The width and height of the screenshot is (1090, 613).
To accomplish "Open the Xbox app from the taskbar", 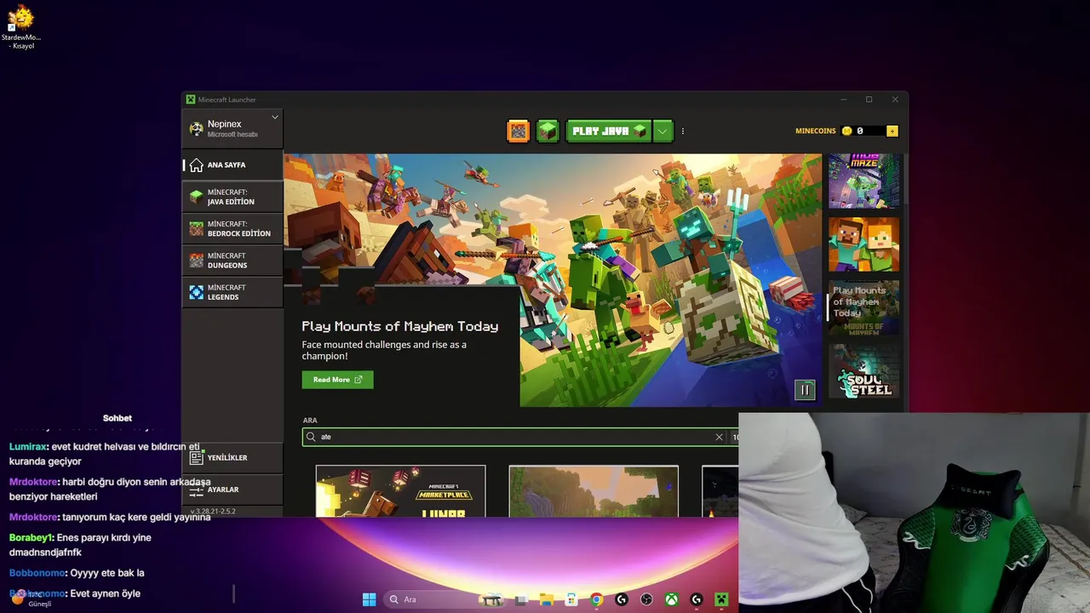I will (x=672, y=599).
